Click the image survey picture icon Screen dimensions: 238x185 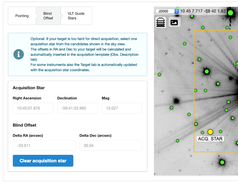point(174,22)
